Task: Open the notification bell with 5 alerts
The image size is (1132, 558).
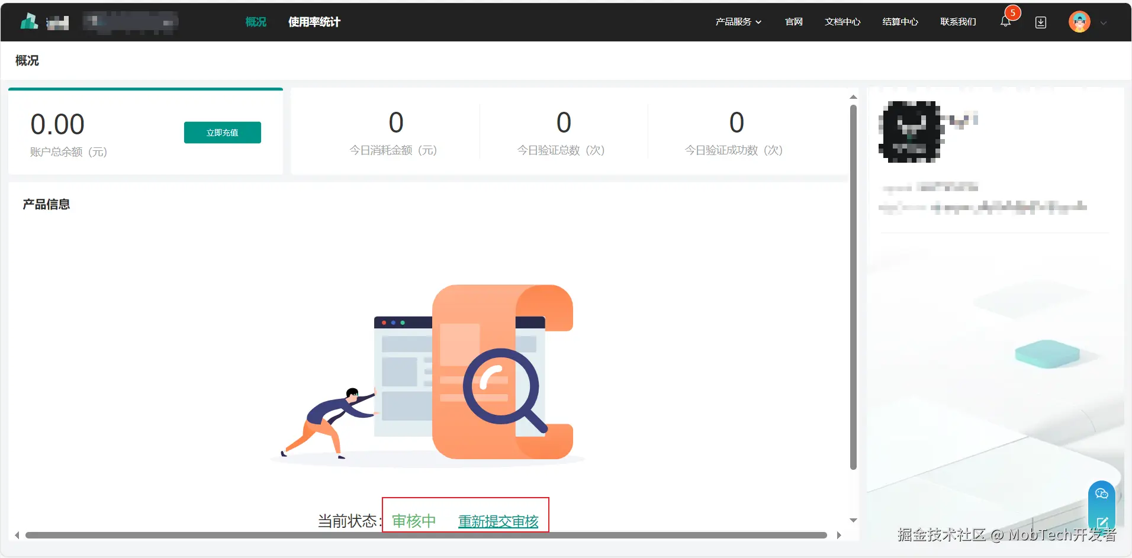Action: [1005, 22]
